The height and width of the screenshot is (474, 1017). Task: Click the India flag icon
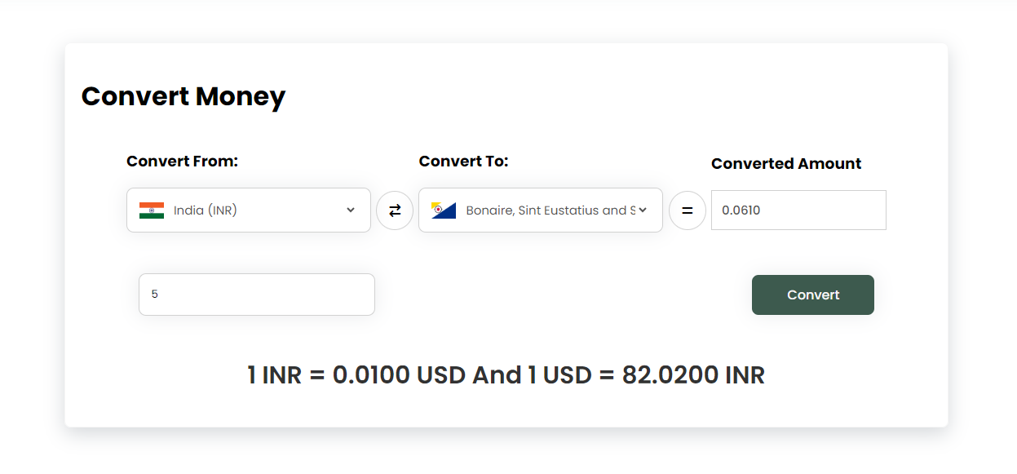tap(152, 210)
